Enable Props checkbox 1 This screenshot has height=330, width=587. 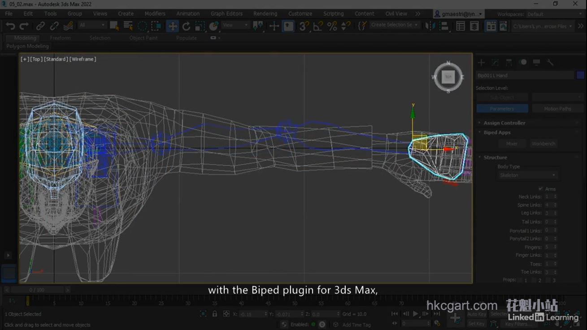coord(520,280)
